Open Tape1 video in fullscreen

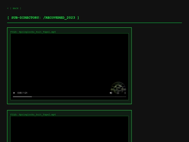[118, 93]
